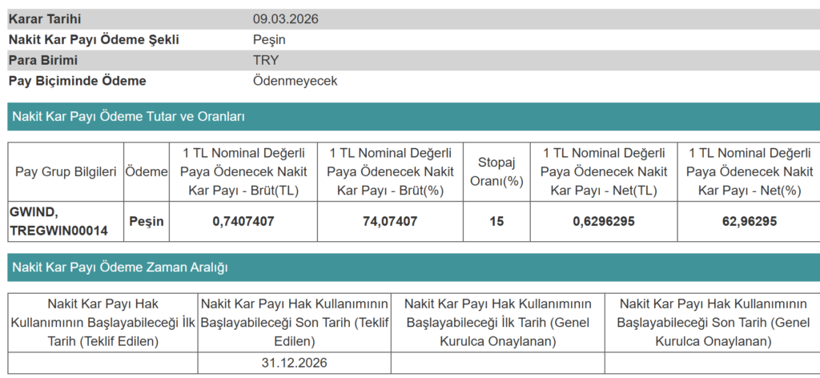Click the Net(%) column header
This screenshot has height=378, width=820.
click(x=749, y=172)
